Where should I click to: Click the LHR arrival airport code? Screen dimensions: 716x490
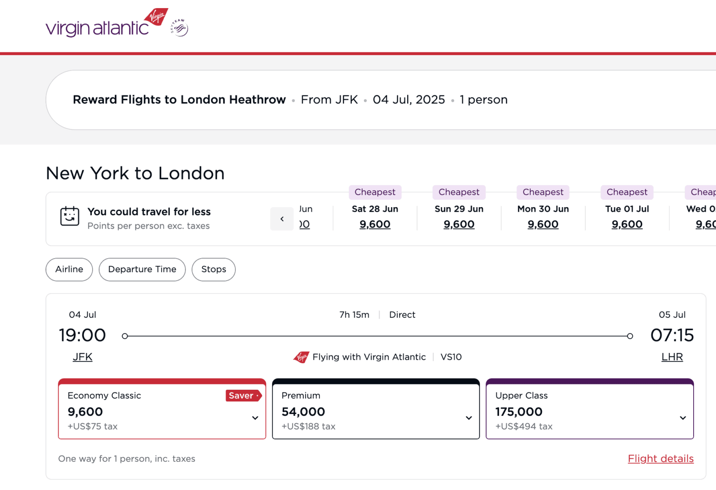(672, 357)
